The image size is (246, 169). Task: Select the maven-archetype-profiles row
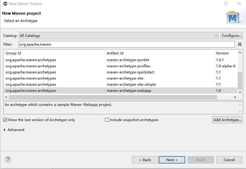coord(121,66)
